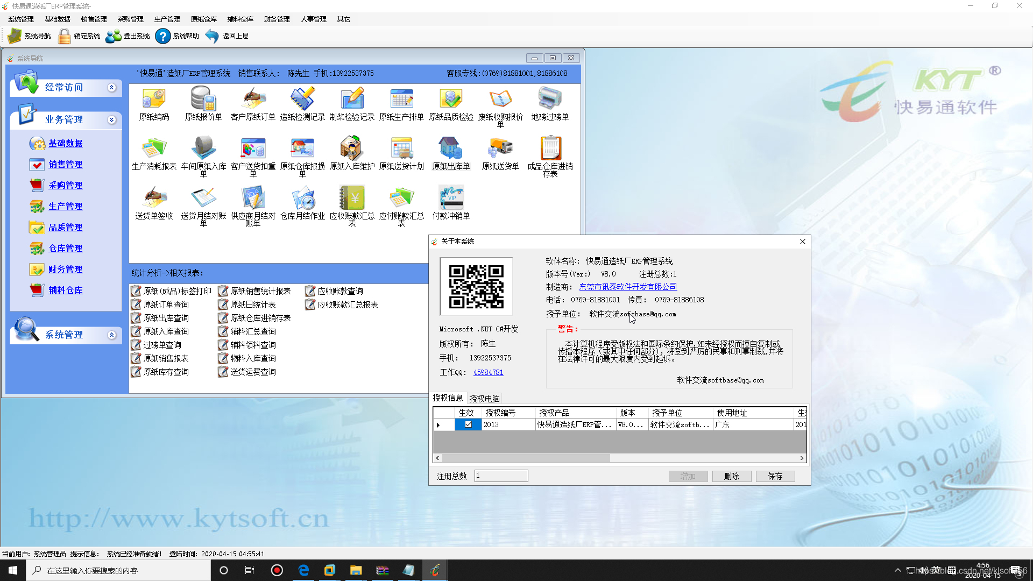Open 付款冲销单 VIP icon

tap(451, 198)
